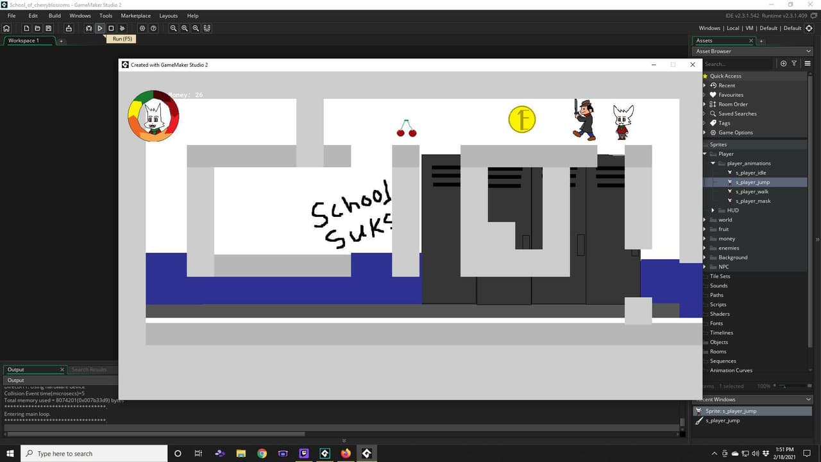Open the Rooms asset group
Screen dimensions: 821x462
(x=718, y=352)
